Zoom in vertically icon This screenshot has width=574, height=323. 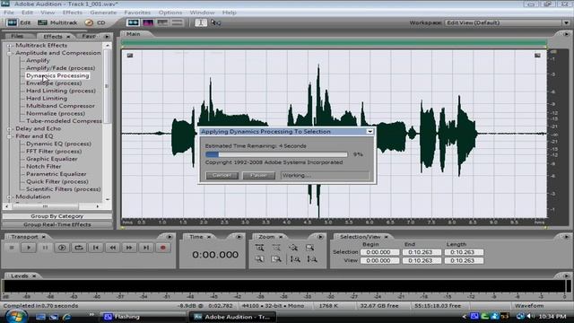click(x=295, y=259)
